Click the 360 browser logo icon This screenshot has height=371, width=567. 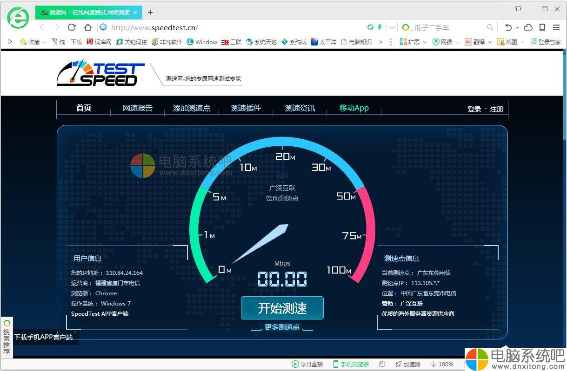coord(19,18)
